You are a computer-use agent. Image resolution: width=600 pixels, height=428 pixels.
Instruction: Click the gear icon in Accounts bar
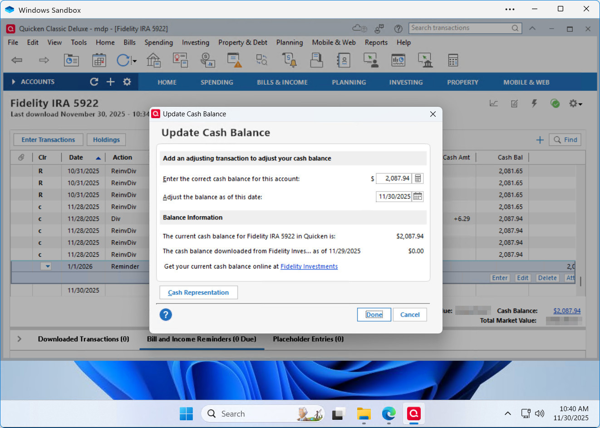[x=127, y=82]
